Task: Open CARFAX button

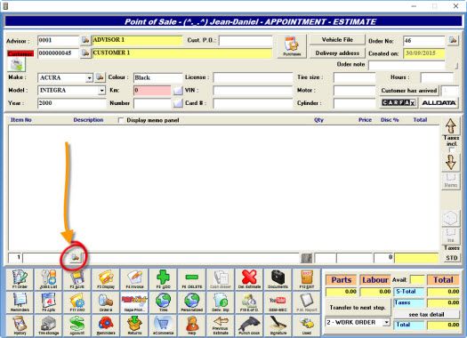Action: click(x=399, y=103)
